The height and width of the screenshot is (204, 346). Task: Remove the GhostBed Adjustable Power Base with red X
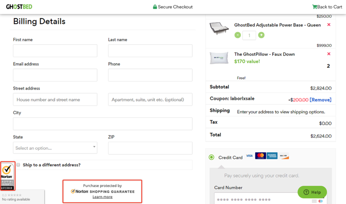pyautogui.click(x=328, y=25)
